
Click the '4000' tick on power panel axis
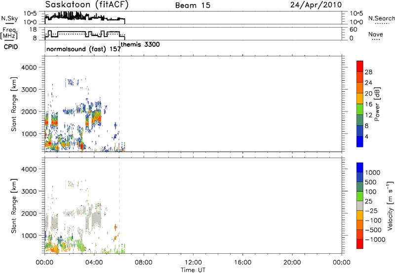tap(29, 68)
